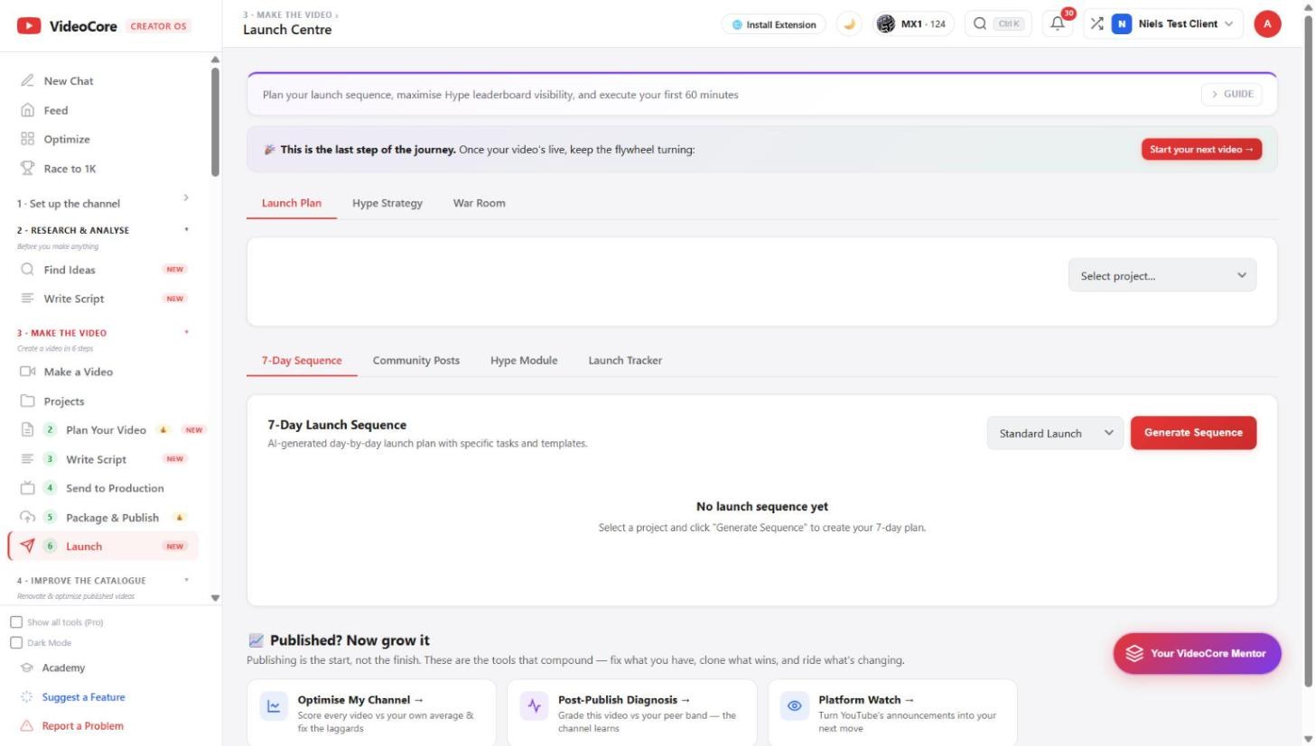This screenshot has height=746, width=1315.
Task: Open the Community Posts tab
Action: 416,360
